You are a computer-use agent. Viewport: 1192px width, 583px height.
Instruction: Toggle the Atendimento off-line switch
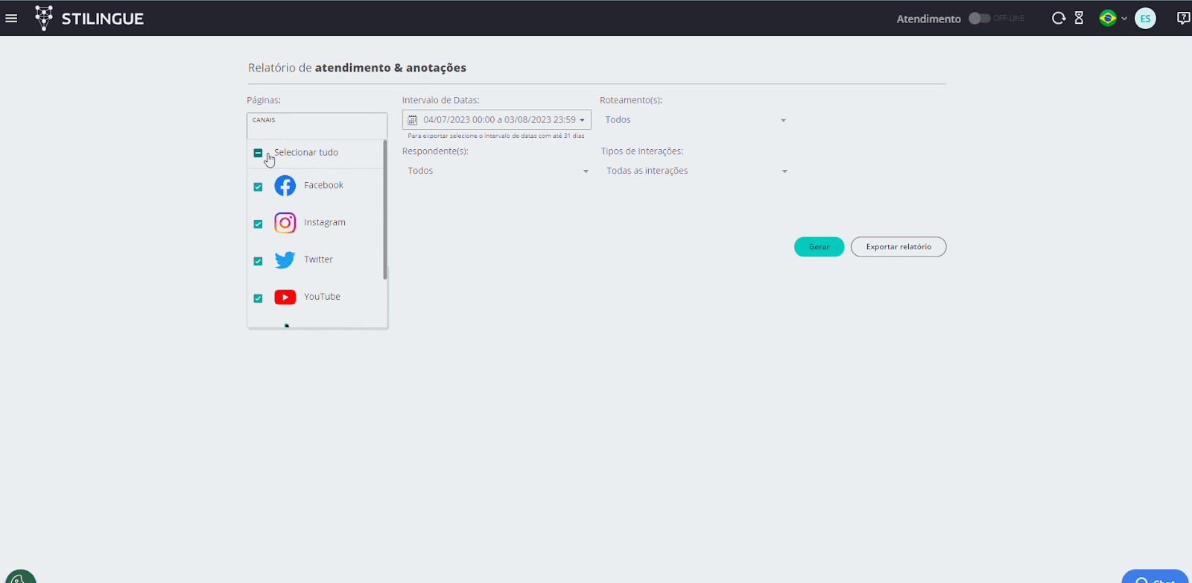click(980, 19)
